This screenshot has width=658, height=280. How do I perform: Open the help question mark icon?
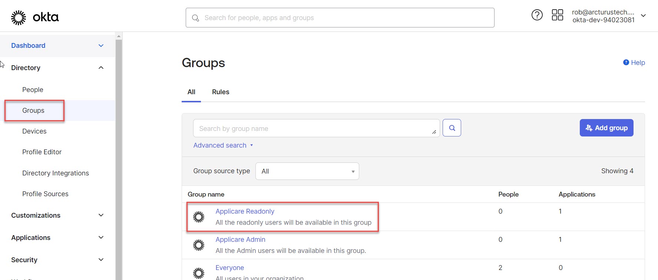(537, 15)
